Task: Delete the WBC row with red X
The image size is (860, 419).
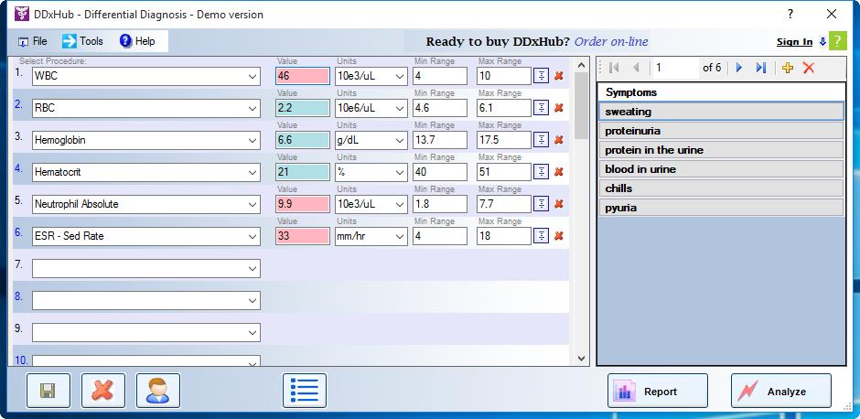Action: pyautogui.click(x=559, y=76)
